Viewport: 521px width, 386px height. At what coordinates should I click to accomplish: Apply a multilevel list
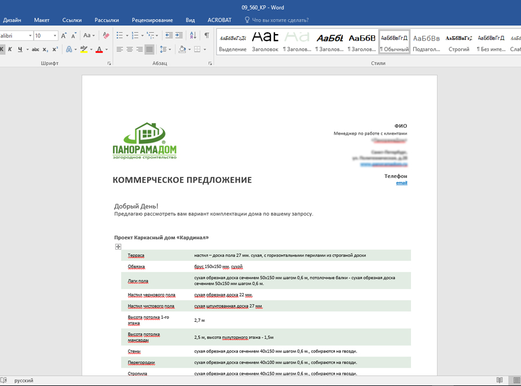tap(151, 35)
